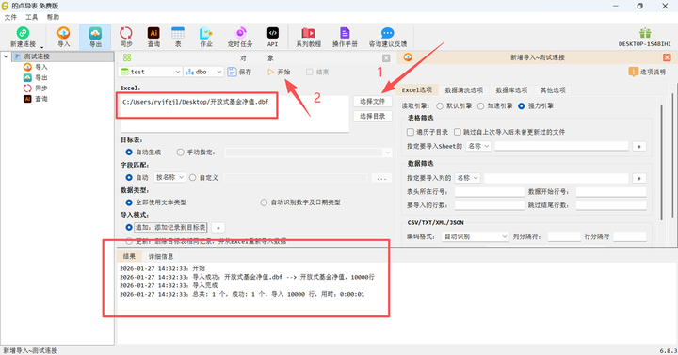Screen dimensions: 678x355
Task: Select 自动 field matching radio
Action: tap(129, 177)
